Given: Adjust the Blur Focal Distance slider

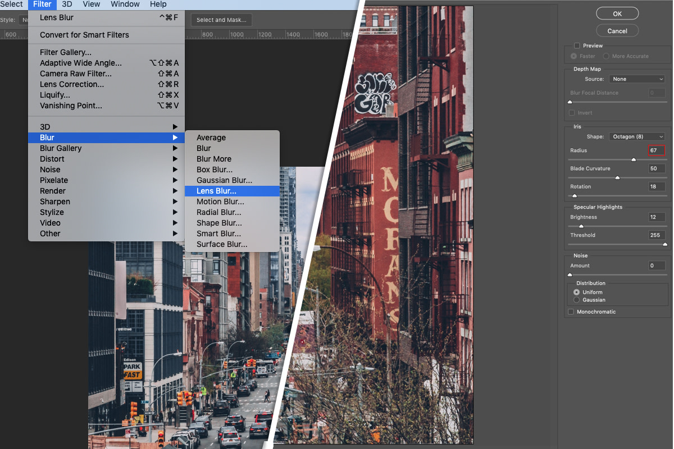Looking at the screenshot, I should (x=570, y=102).
